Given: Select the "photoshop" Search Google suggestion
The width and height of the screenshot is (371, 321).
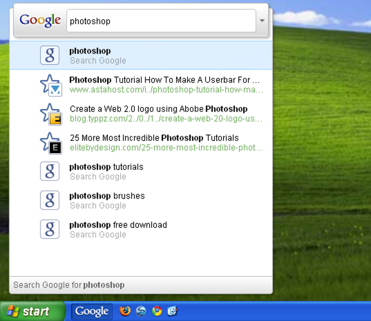Looking at the screenshot, I should (141, 55).
